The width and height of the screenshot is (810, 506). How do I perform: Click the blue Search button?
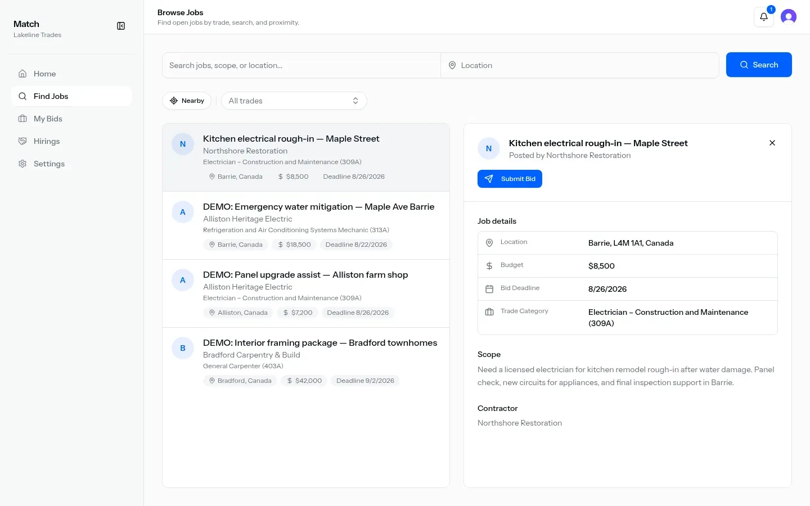[759, 65]
